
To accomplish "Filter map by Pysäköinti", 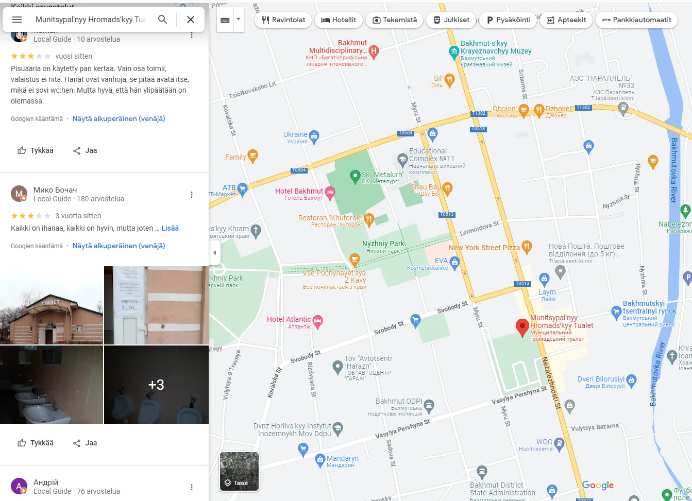I will [x=508, y=20].
